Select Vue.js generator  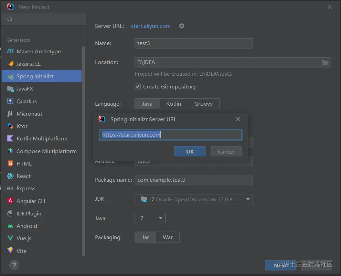coord(42,238)
